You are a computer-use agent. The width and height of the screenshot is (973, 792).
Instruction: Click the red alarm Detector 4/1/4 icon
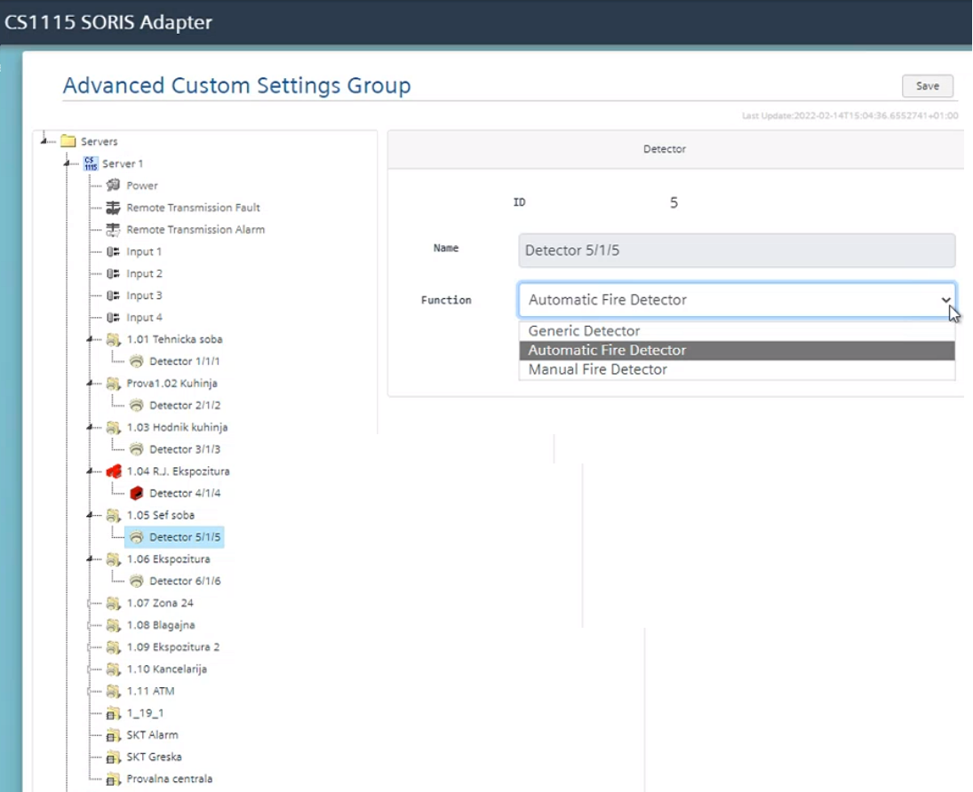(136, 493)
